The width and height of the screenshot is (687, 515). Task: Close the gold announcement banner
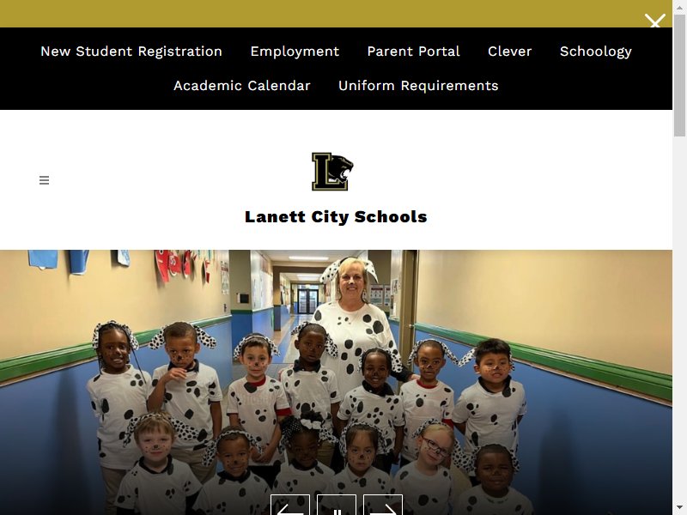(x=654, y=21)
